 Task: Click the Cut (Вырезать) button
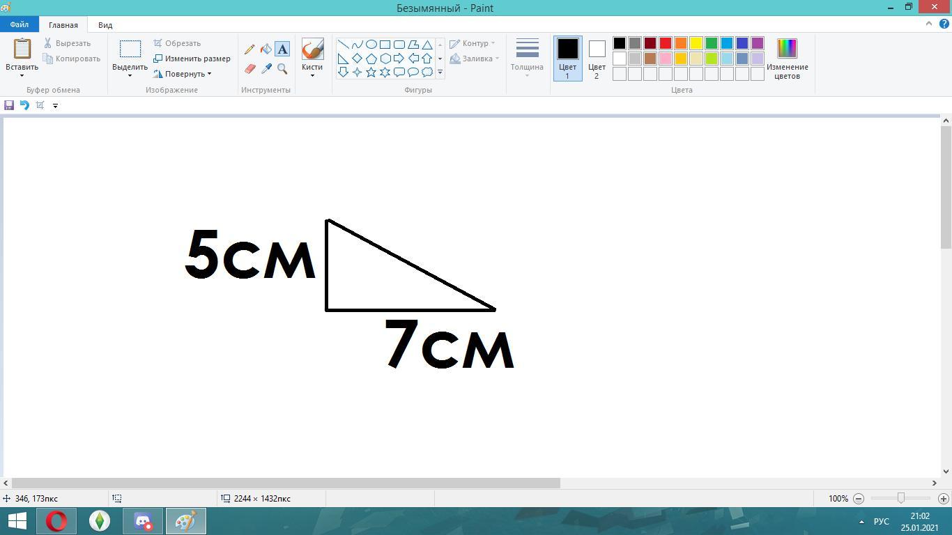[67, 43]
